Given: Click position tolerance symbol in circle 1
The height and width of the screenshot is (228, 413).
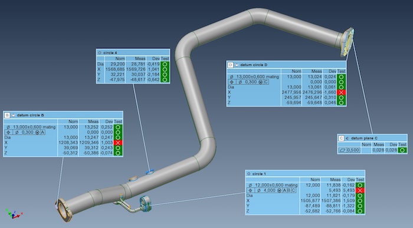Looking at the screenshot, I should coord(250,190).
